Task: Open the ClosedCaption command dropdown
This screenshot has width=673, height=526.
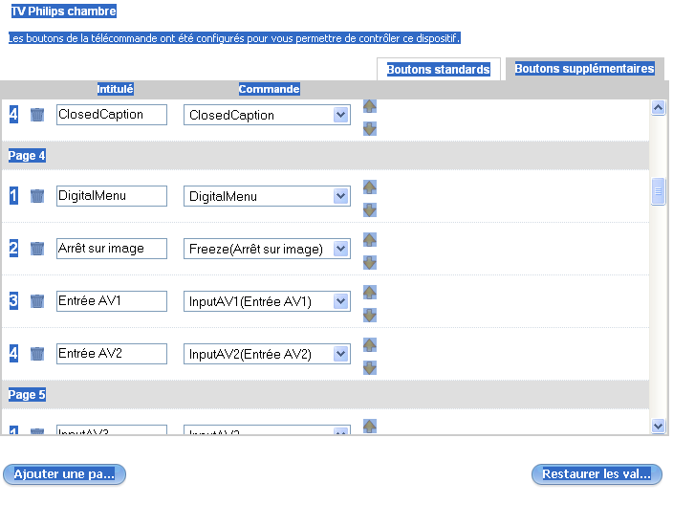Action: 341,115
